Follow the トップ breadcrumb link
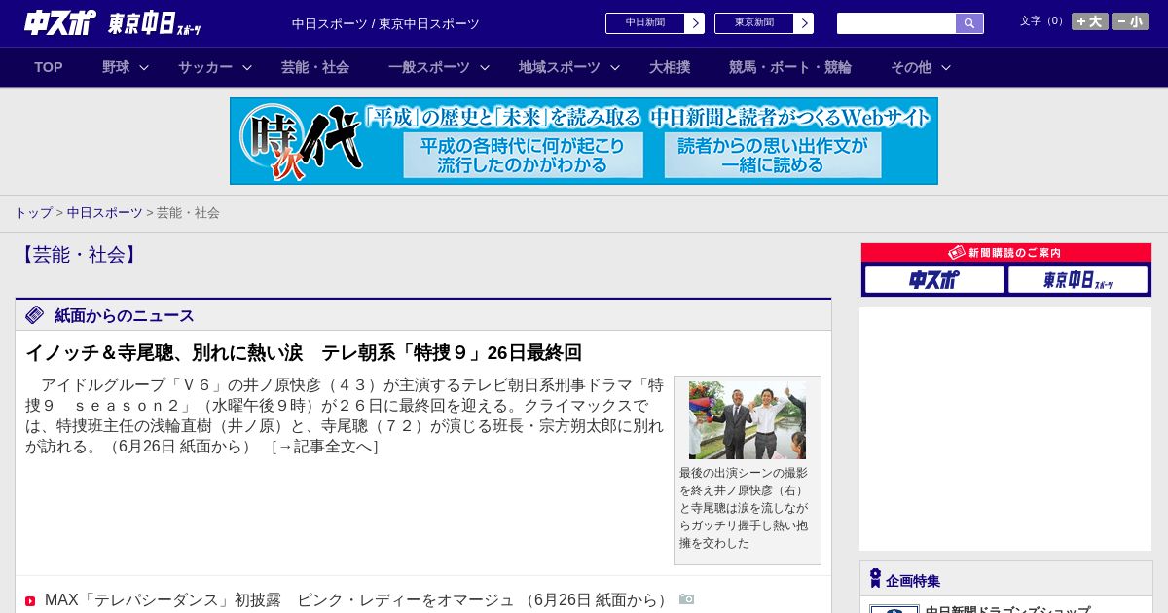Screen dimensions: 1168x613 pos(33,212)
